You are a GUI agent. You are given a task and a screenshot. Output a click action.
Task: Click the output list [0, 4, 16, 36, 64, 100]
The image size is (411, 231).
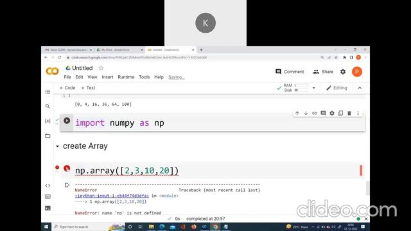coord(103,104)
